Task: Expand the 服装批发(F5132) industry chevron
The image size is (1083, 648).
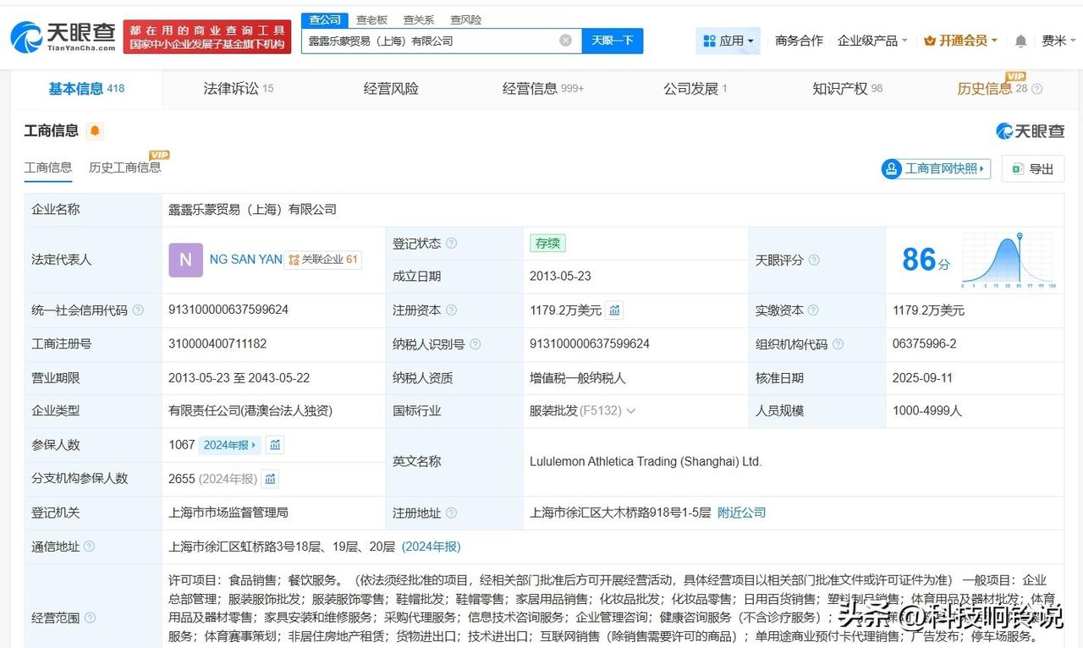Action: [x=630, y=411]
